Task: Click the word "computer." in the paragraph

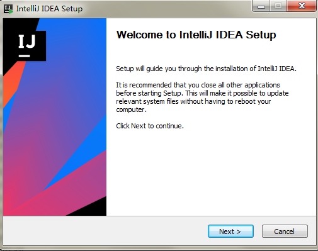Action: pos(131,109)
